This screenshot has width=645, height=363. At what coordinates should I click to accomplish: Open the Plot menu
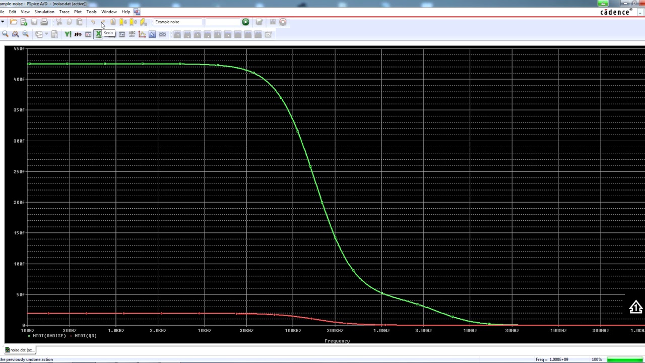(78, 12)
